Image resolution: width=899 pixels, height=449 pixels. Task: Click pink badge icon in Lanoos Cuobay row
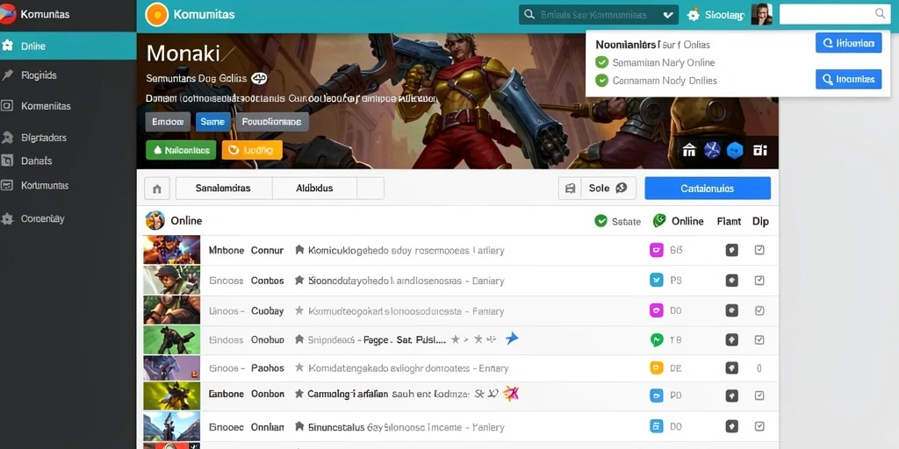[657, 310]
